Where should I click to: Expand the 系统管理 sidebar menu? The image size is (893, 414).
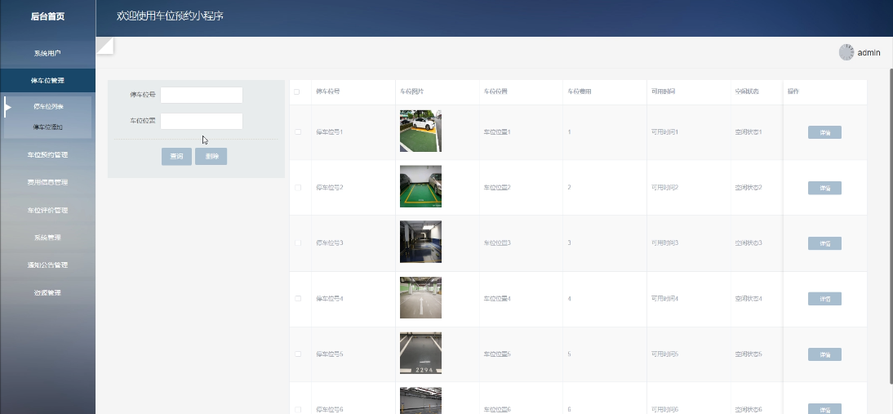click(x=48, y=238)
